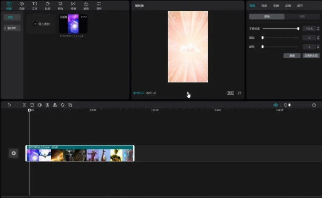Click the 重置 (Reset) button
This screenshot has width=322, height=198.
click(x=292, y=55)
